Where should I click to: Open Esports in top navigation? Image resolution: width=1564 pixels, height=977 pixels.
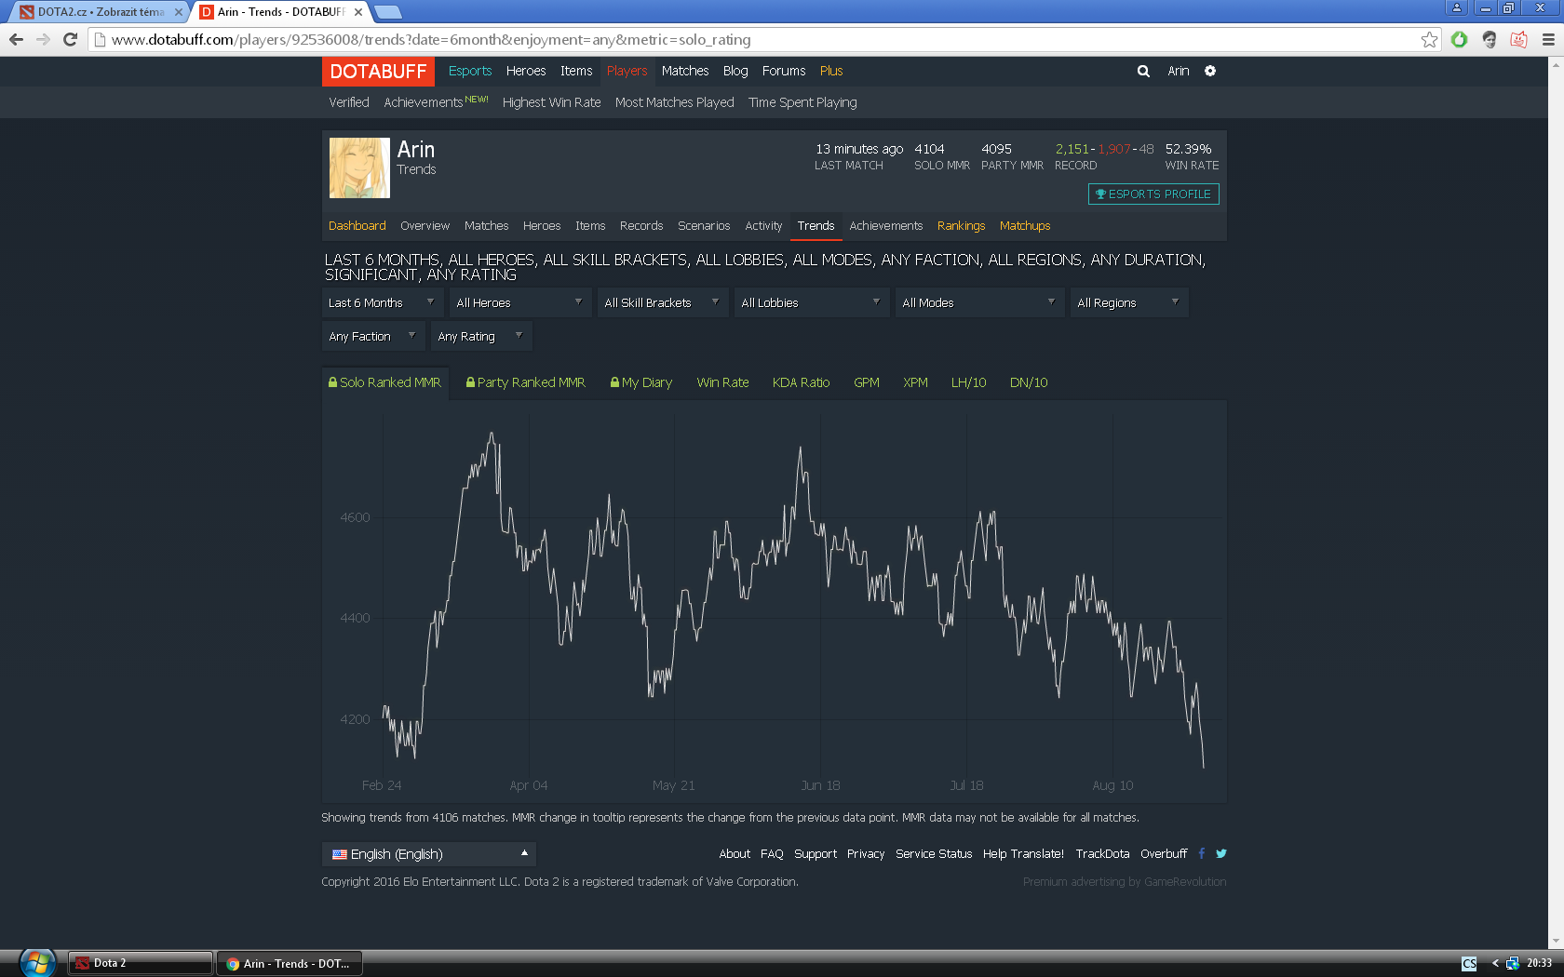470,71
